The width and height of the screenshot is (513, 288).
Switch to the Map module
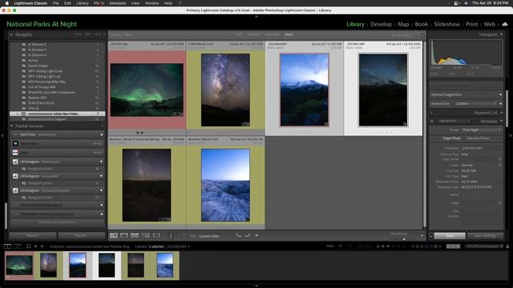pos(403,24)
